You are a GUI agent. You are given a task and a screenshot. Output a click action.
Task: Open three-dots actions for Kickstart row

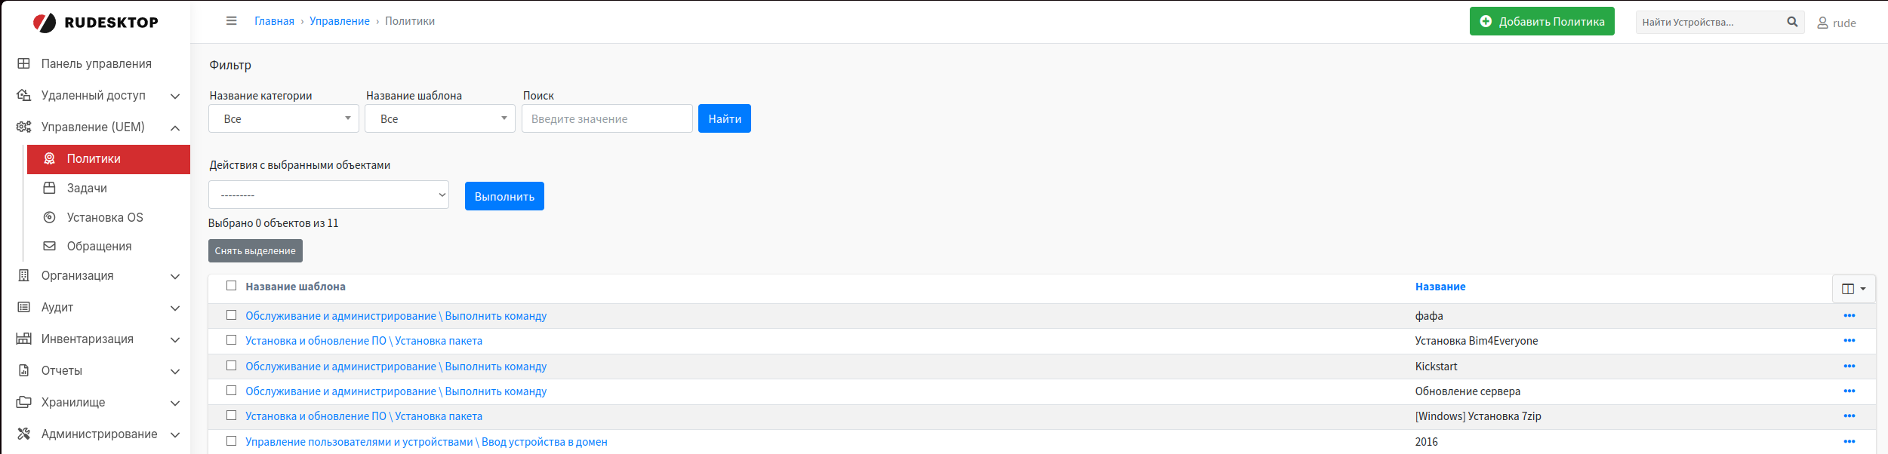point(1849,367)
